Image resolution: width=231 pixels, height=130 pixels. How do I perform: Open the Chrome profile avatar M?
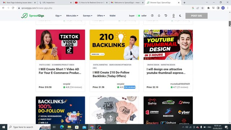223,8
